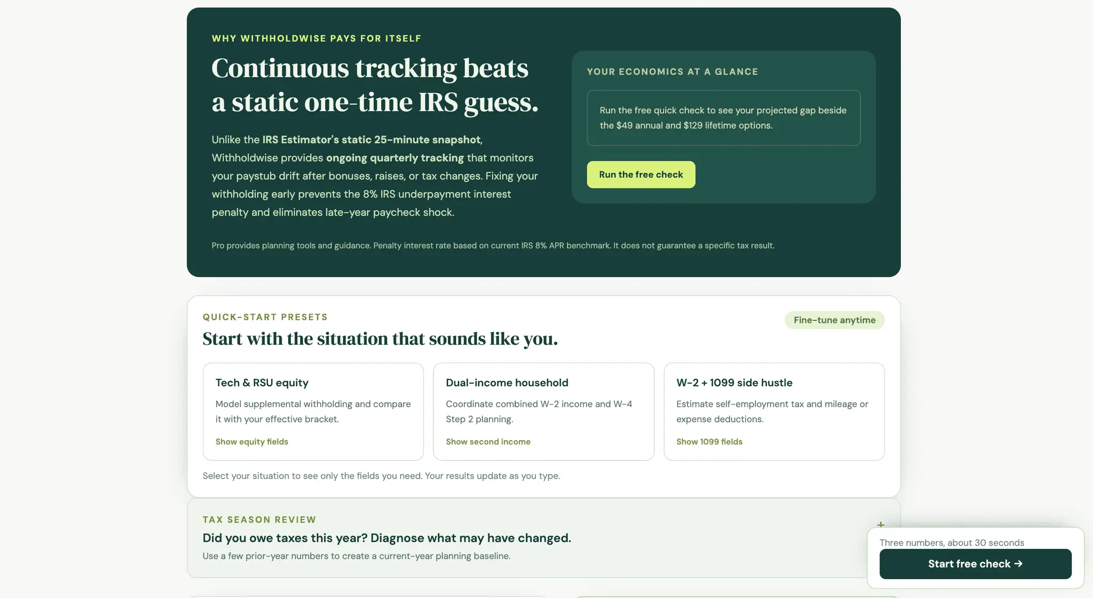This screenshot has width=1093, height=598.
Task: Click the 'Three numbers, about 30 seconds' text
Action: pyautogui.click(x=952, y=543)
